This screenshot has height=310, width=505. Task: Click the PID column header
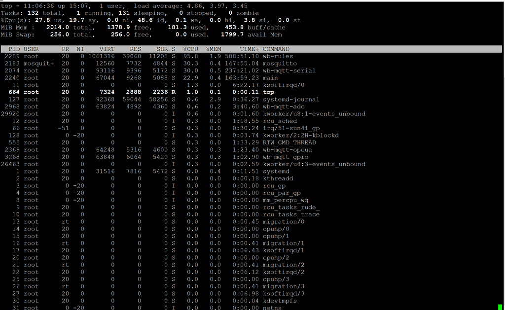14,49
